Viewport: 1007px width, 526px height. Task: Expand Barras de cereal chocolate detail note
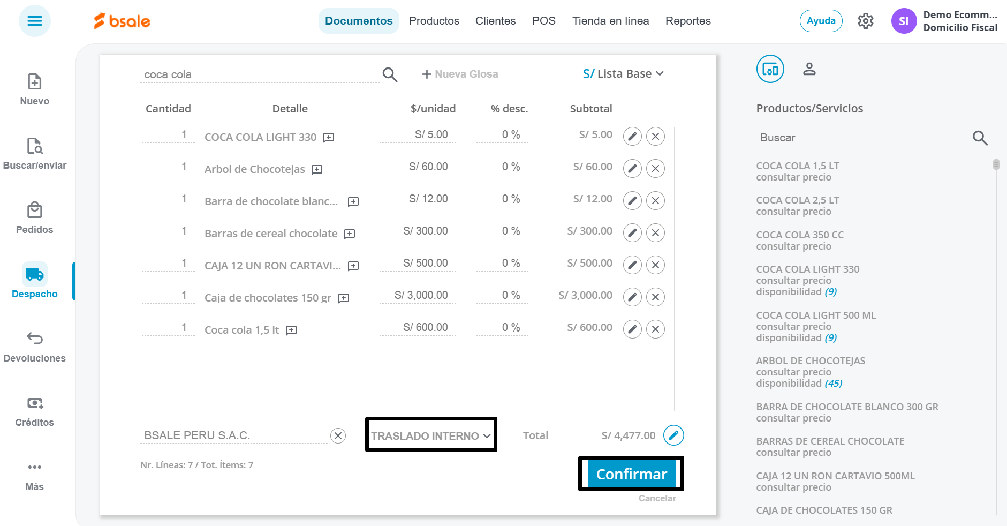350,234
